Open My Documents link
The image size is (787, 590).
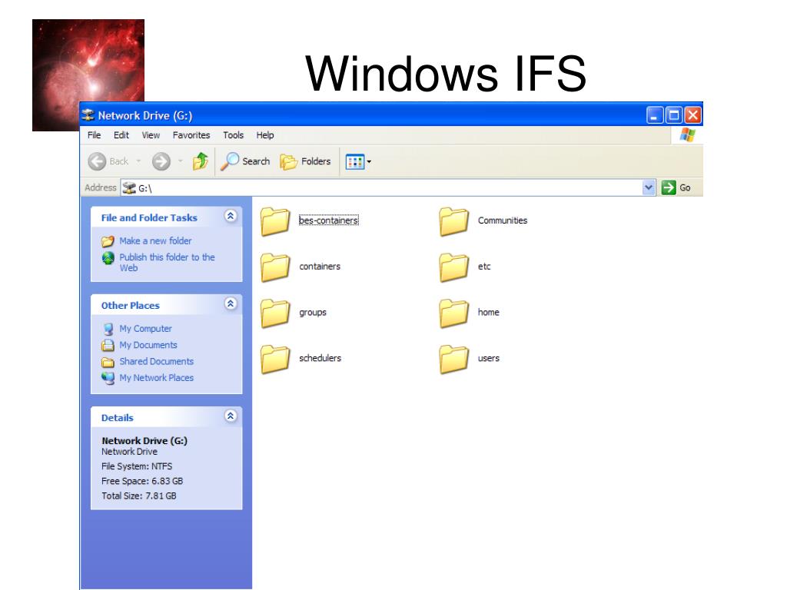coord(148,345)
